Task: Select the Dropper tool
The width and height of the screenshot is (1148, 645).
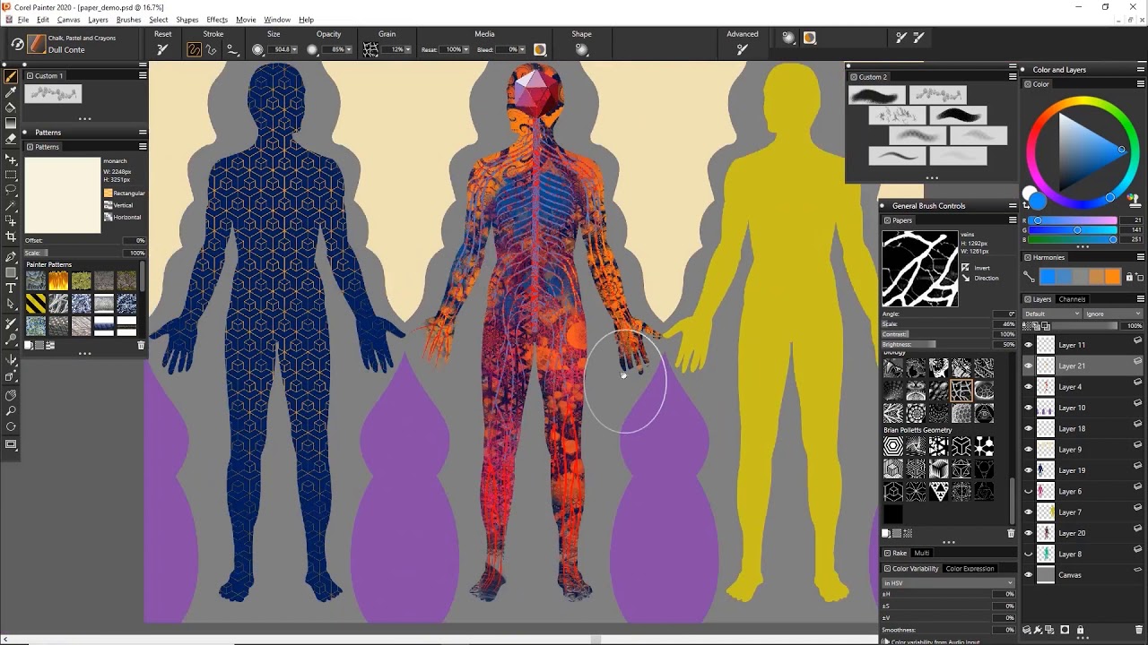Action: coord(11,92)
